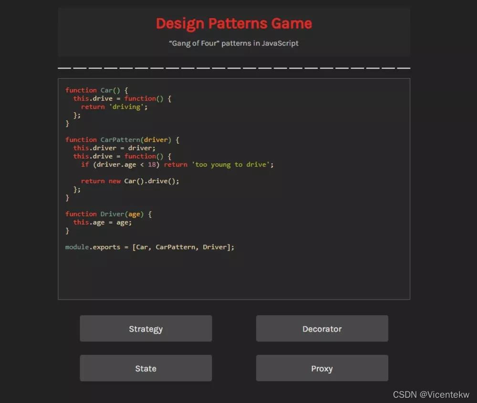The height and width of the screenshot is (403, 477).
Task: Click the 'module.exports = [Car, CarPattern, Driver];' line
Action: tap(150, 247)
